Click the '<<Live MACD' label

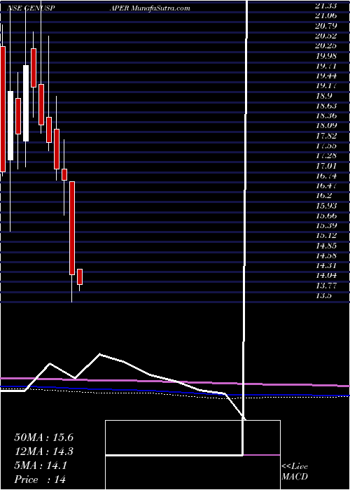tap(295, 471)
